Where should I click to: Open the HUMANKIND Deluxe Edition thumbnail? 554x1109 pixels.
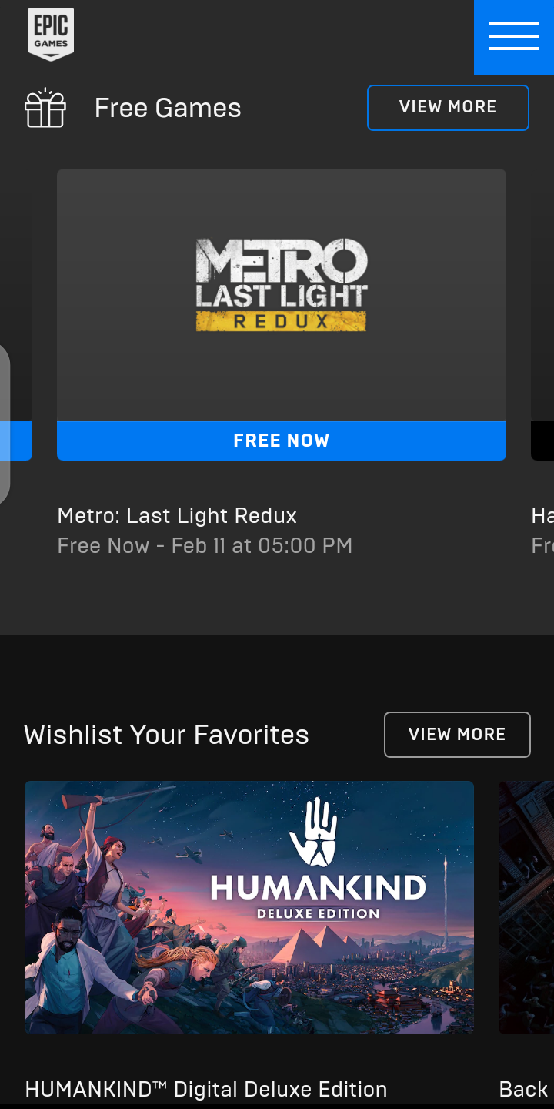tap(249, 907)
